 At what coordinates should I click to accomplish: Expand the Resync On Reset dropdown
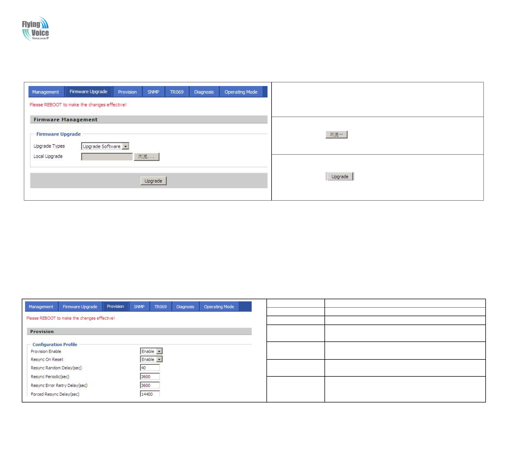[151, 359]
